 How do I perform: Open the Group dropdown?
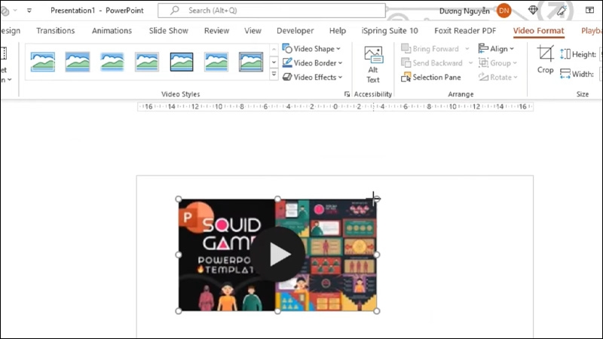click(497, 63)
